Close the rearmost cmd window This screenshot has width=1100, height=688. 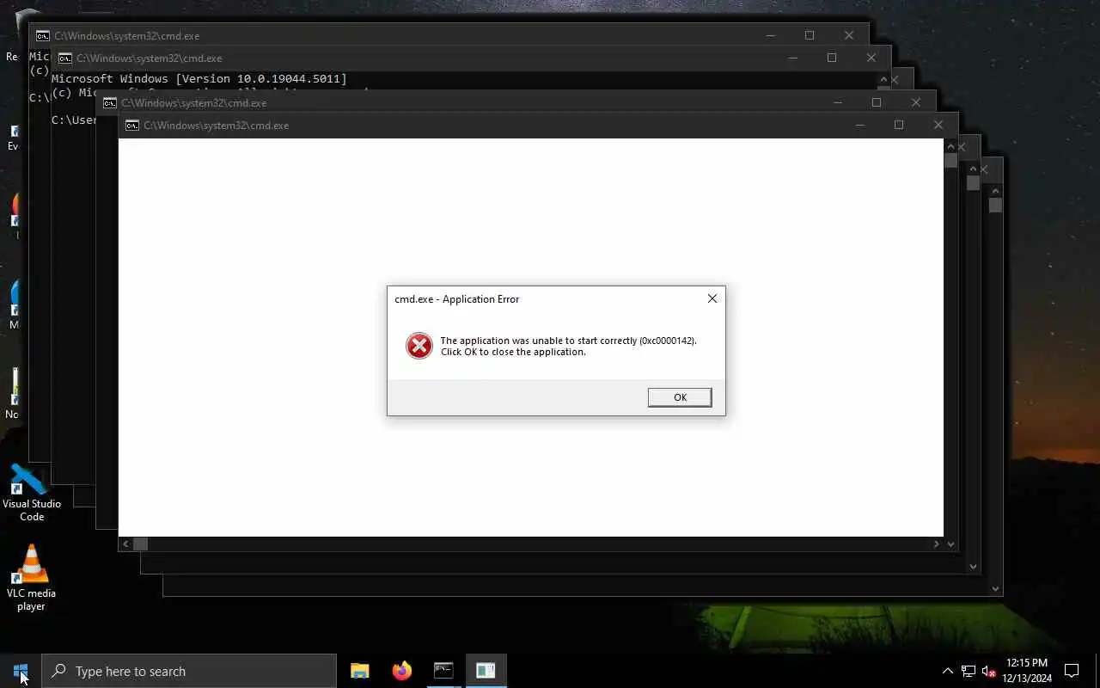click(x=849, y=35)
